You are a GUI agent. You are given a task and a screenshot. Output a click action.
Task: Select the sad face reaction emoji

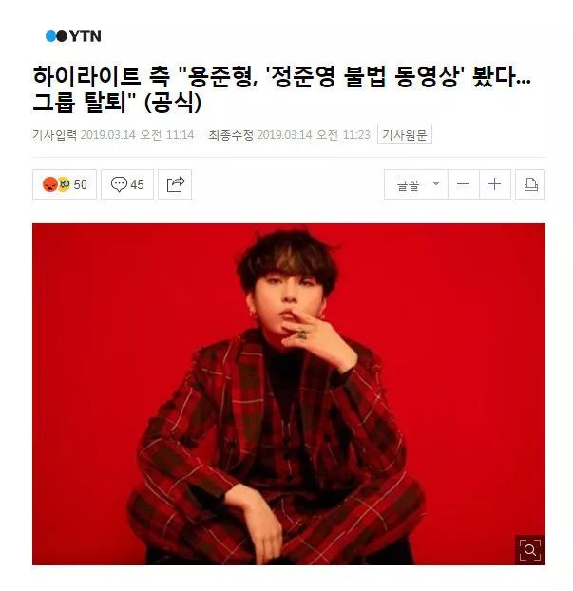tap(64, 184)
